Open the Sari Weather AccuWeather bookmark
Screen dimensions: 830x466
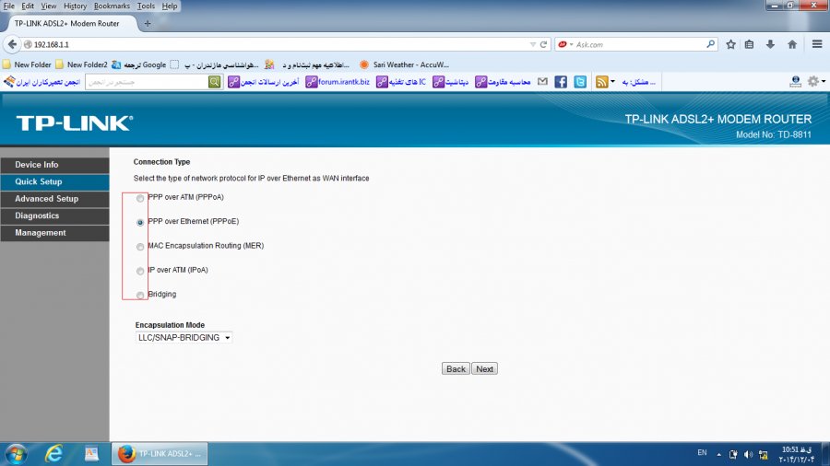coord(404,64)
